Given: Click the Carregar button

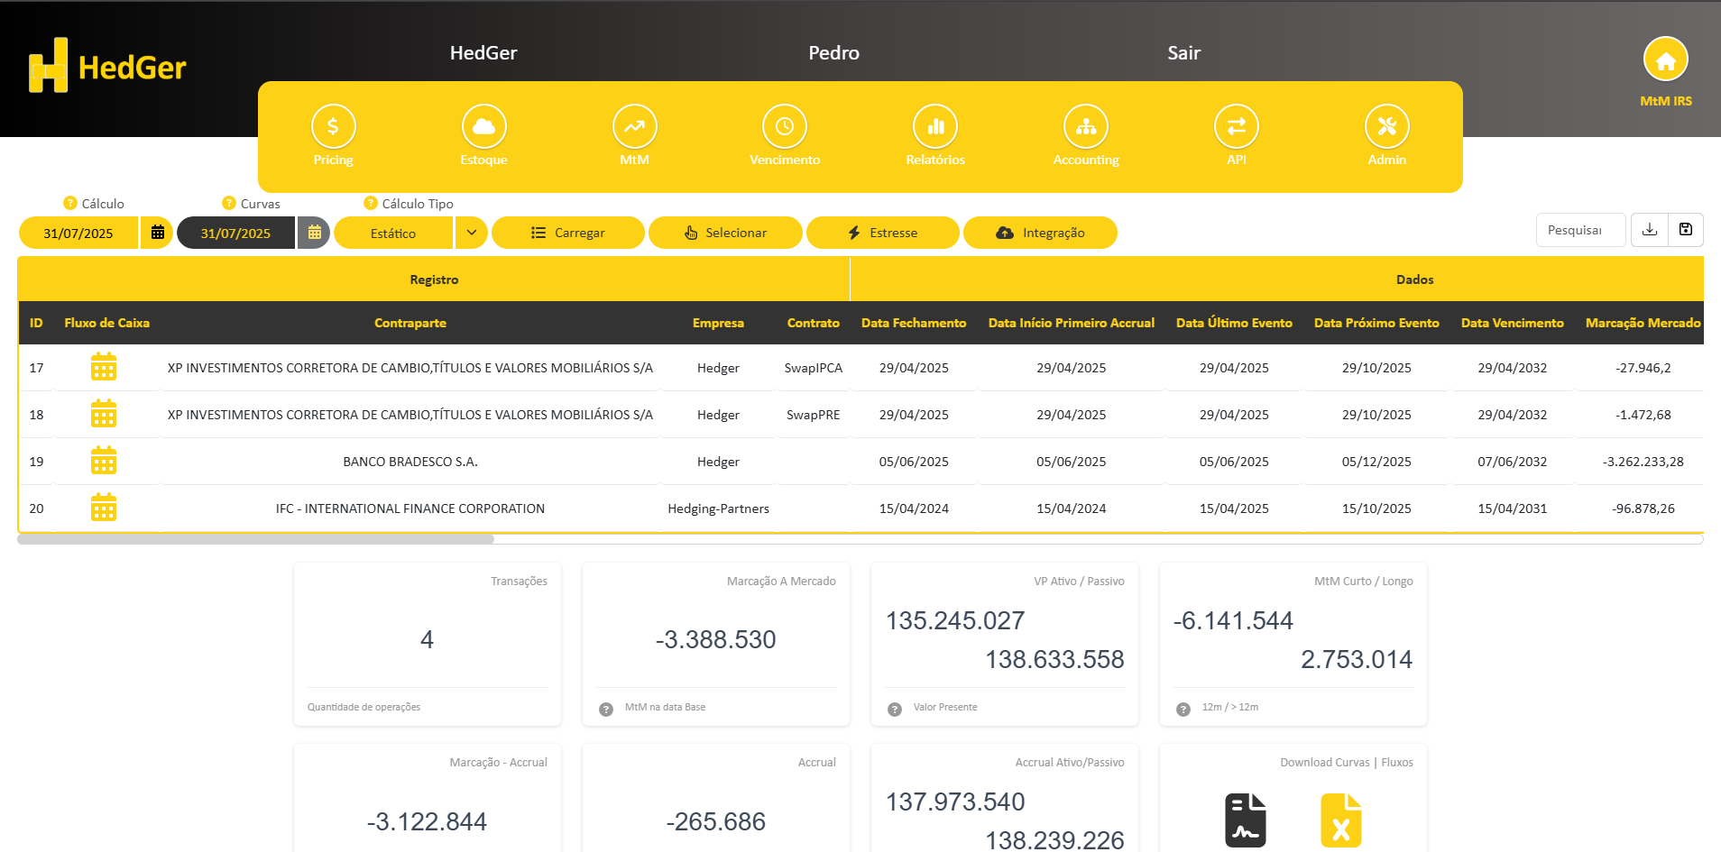Looking at the screenshot, I should (568, 233).
